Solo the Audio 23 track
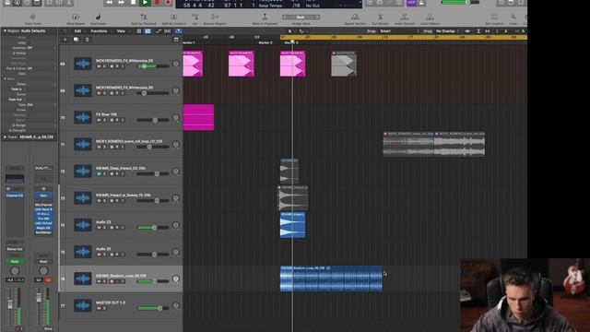Image resolution: width=590 pixels, height=332 pixels. (x=104, y=228)
